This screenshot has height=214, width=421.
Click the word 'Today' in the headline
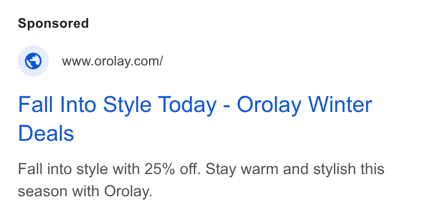pyautogui.click(x=187, y=105)
